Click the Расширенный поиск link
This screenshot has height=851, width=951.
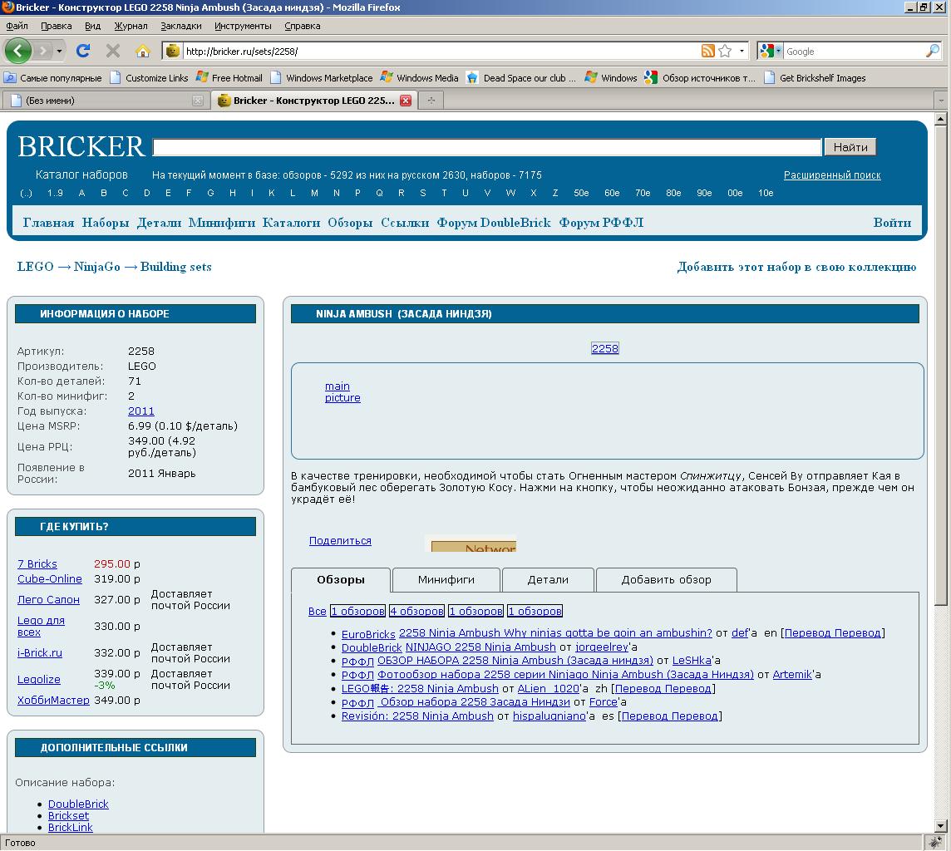point(832,175)
